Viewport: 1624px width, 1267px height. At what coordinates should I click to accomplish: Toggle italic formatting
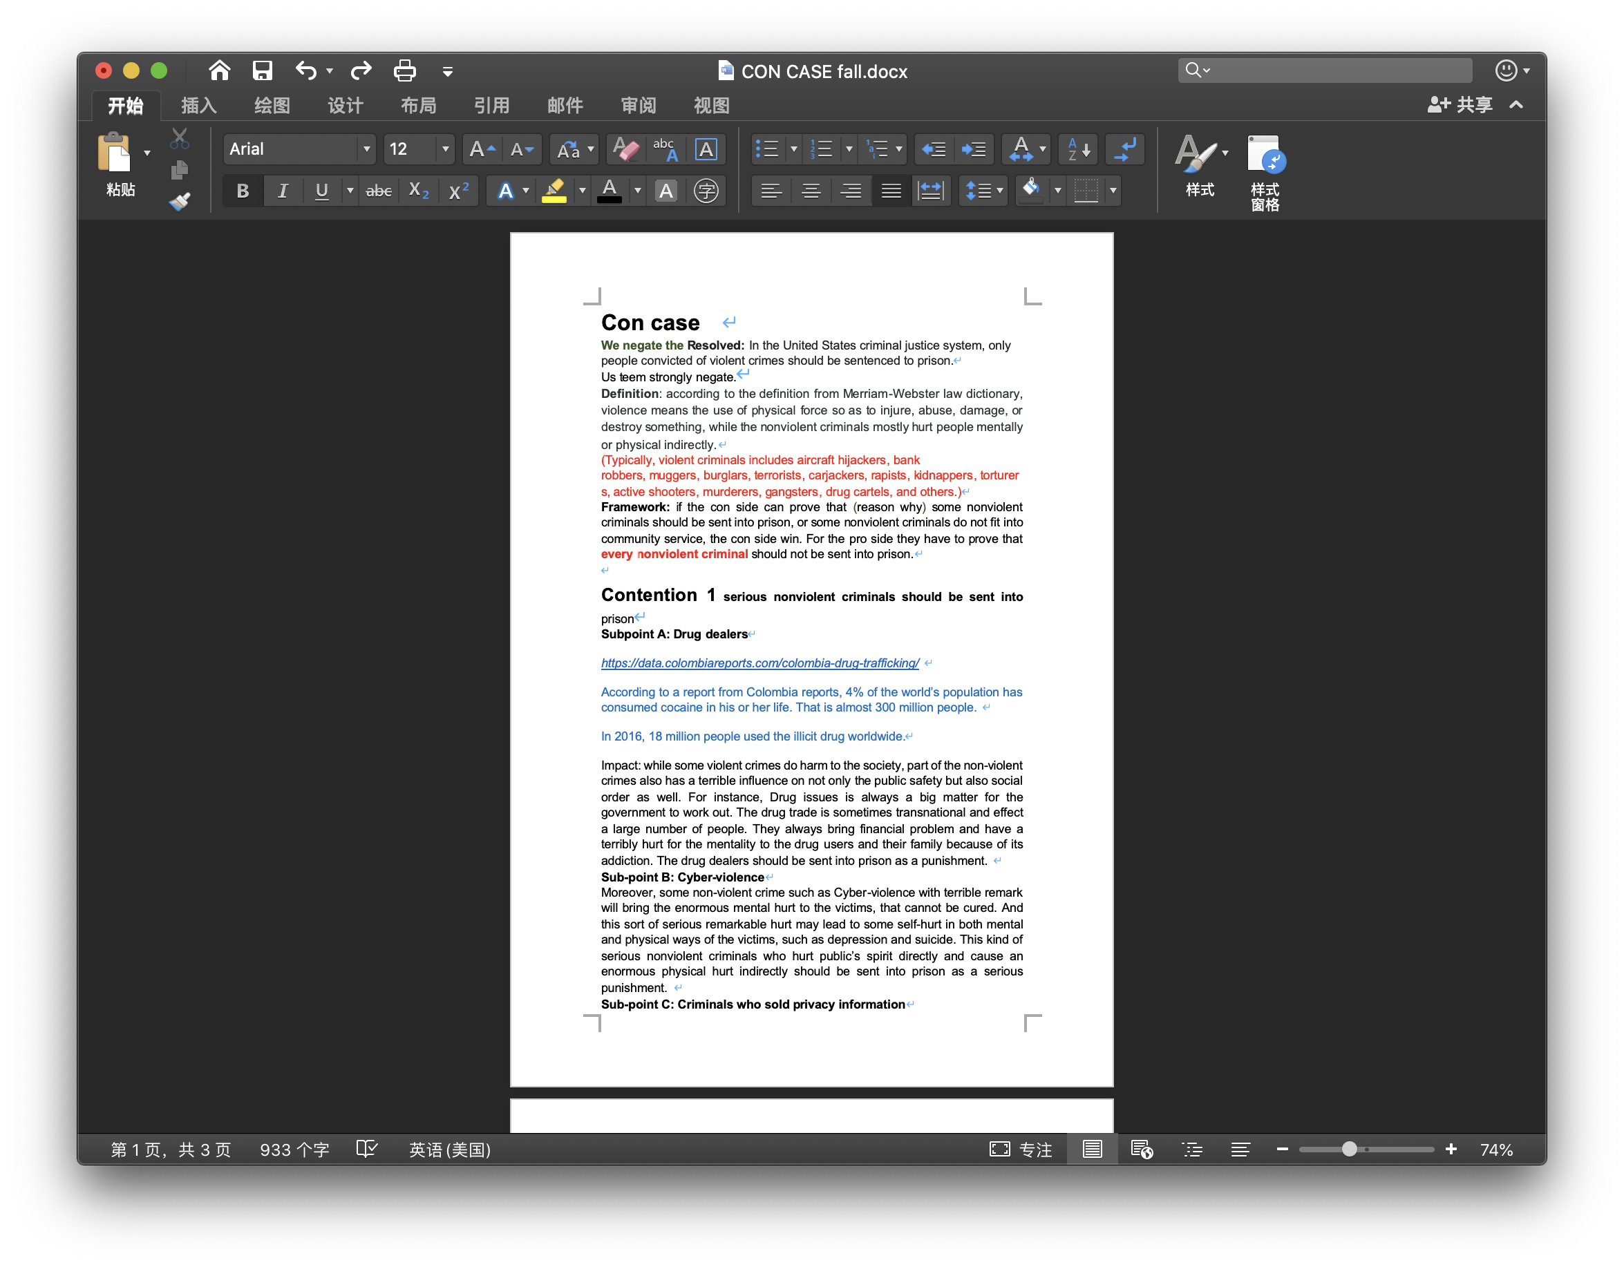click(283, 191)
